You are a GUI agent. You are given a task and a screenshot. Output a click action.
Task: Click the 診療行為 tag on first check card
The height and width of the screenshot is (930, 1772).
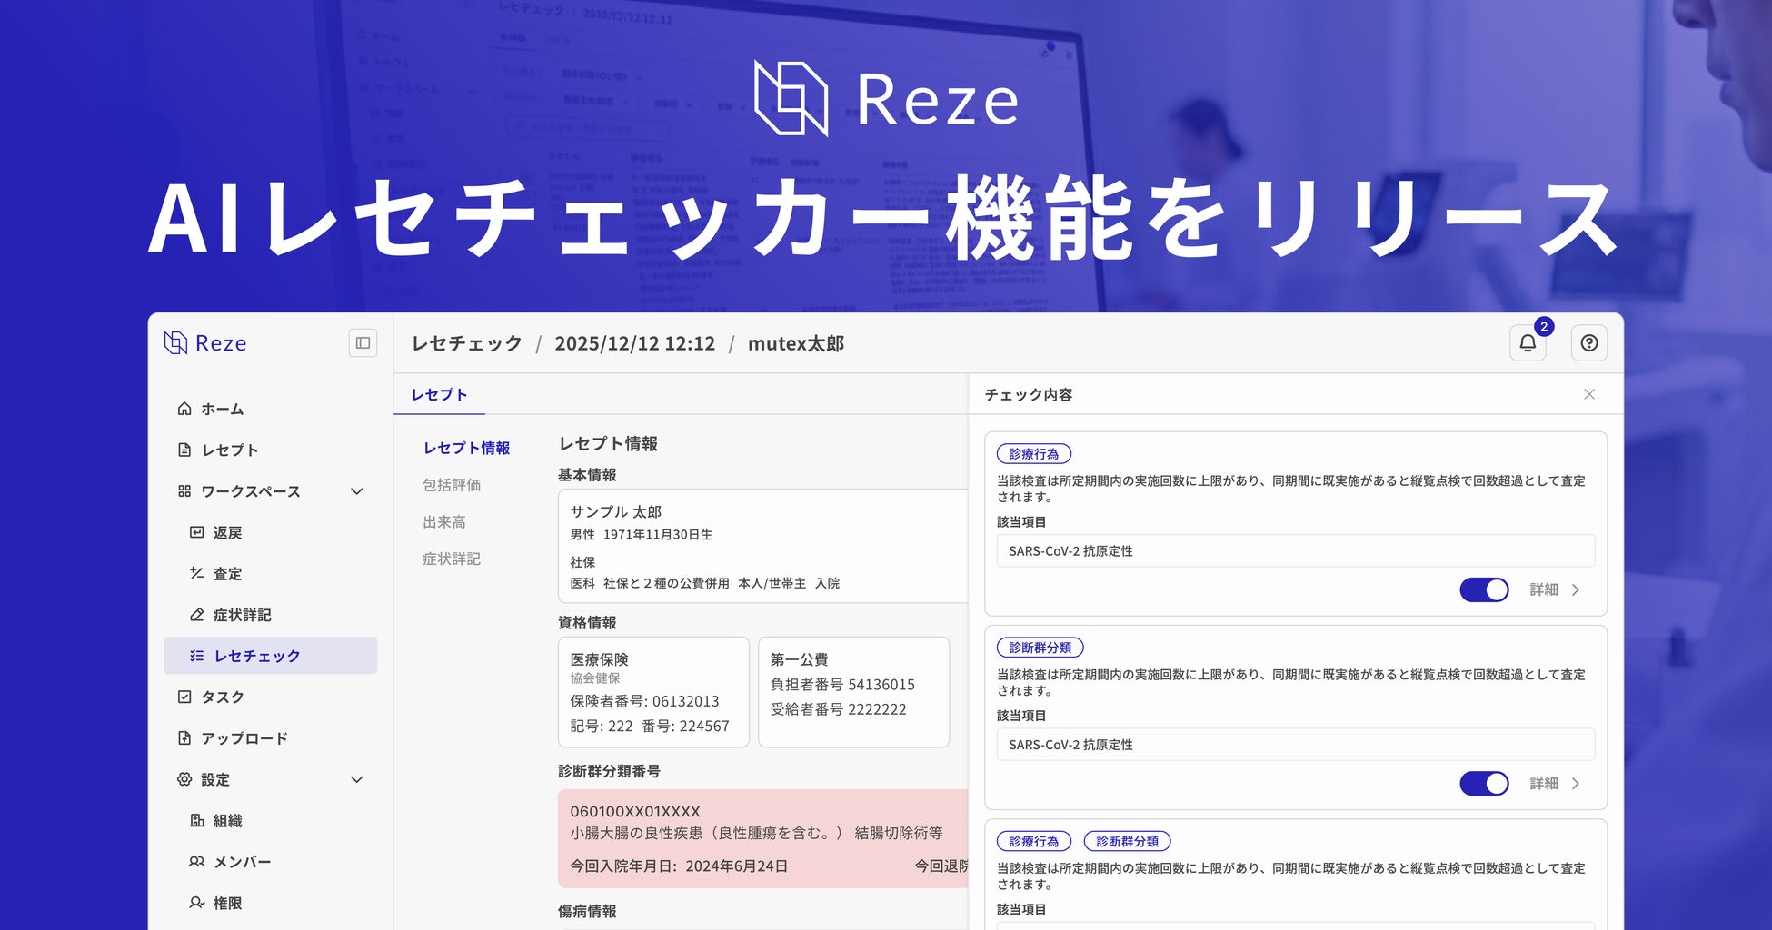point(1034,454)
